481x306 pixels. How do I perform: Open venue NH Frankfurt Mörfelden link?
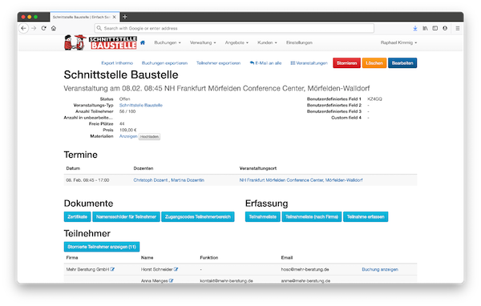[x=301, y=180]
